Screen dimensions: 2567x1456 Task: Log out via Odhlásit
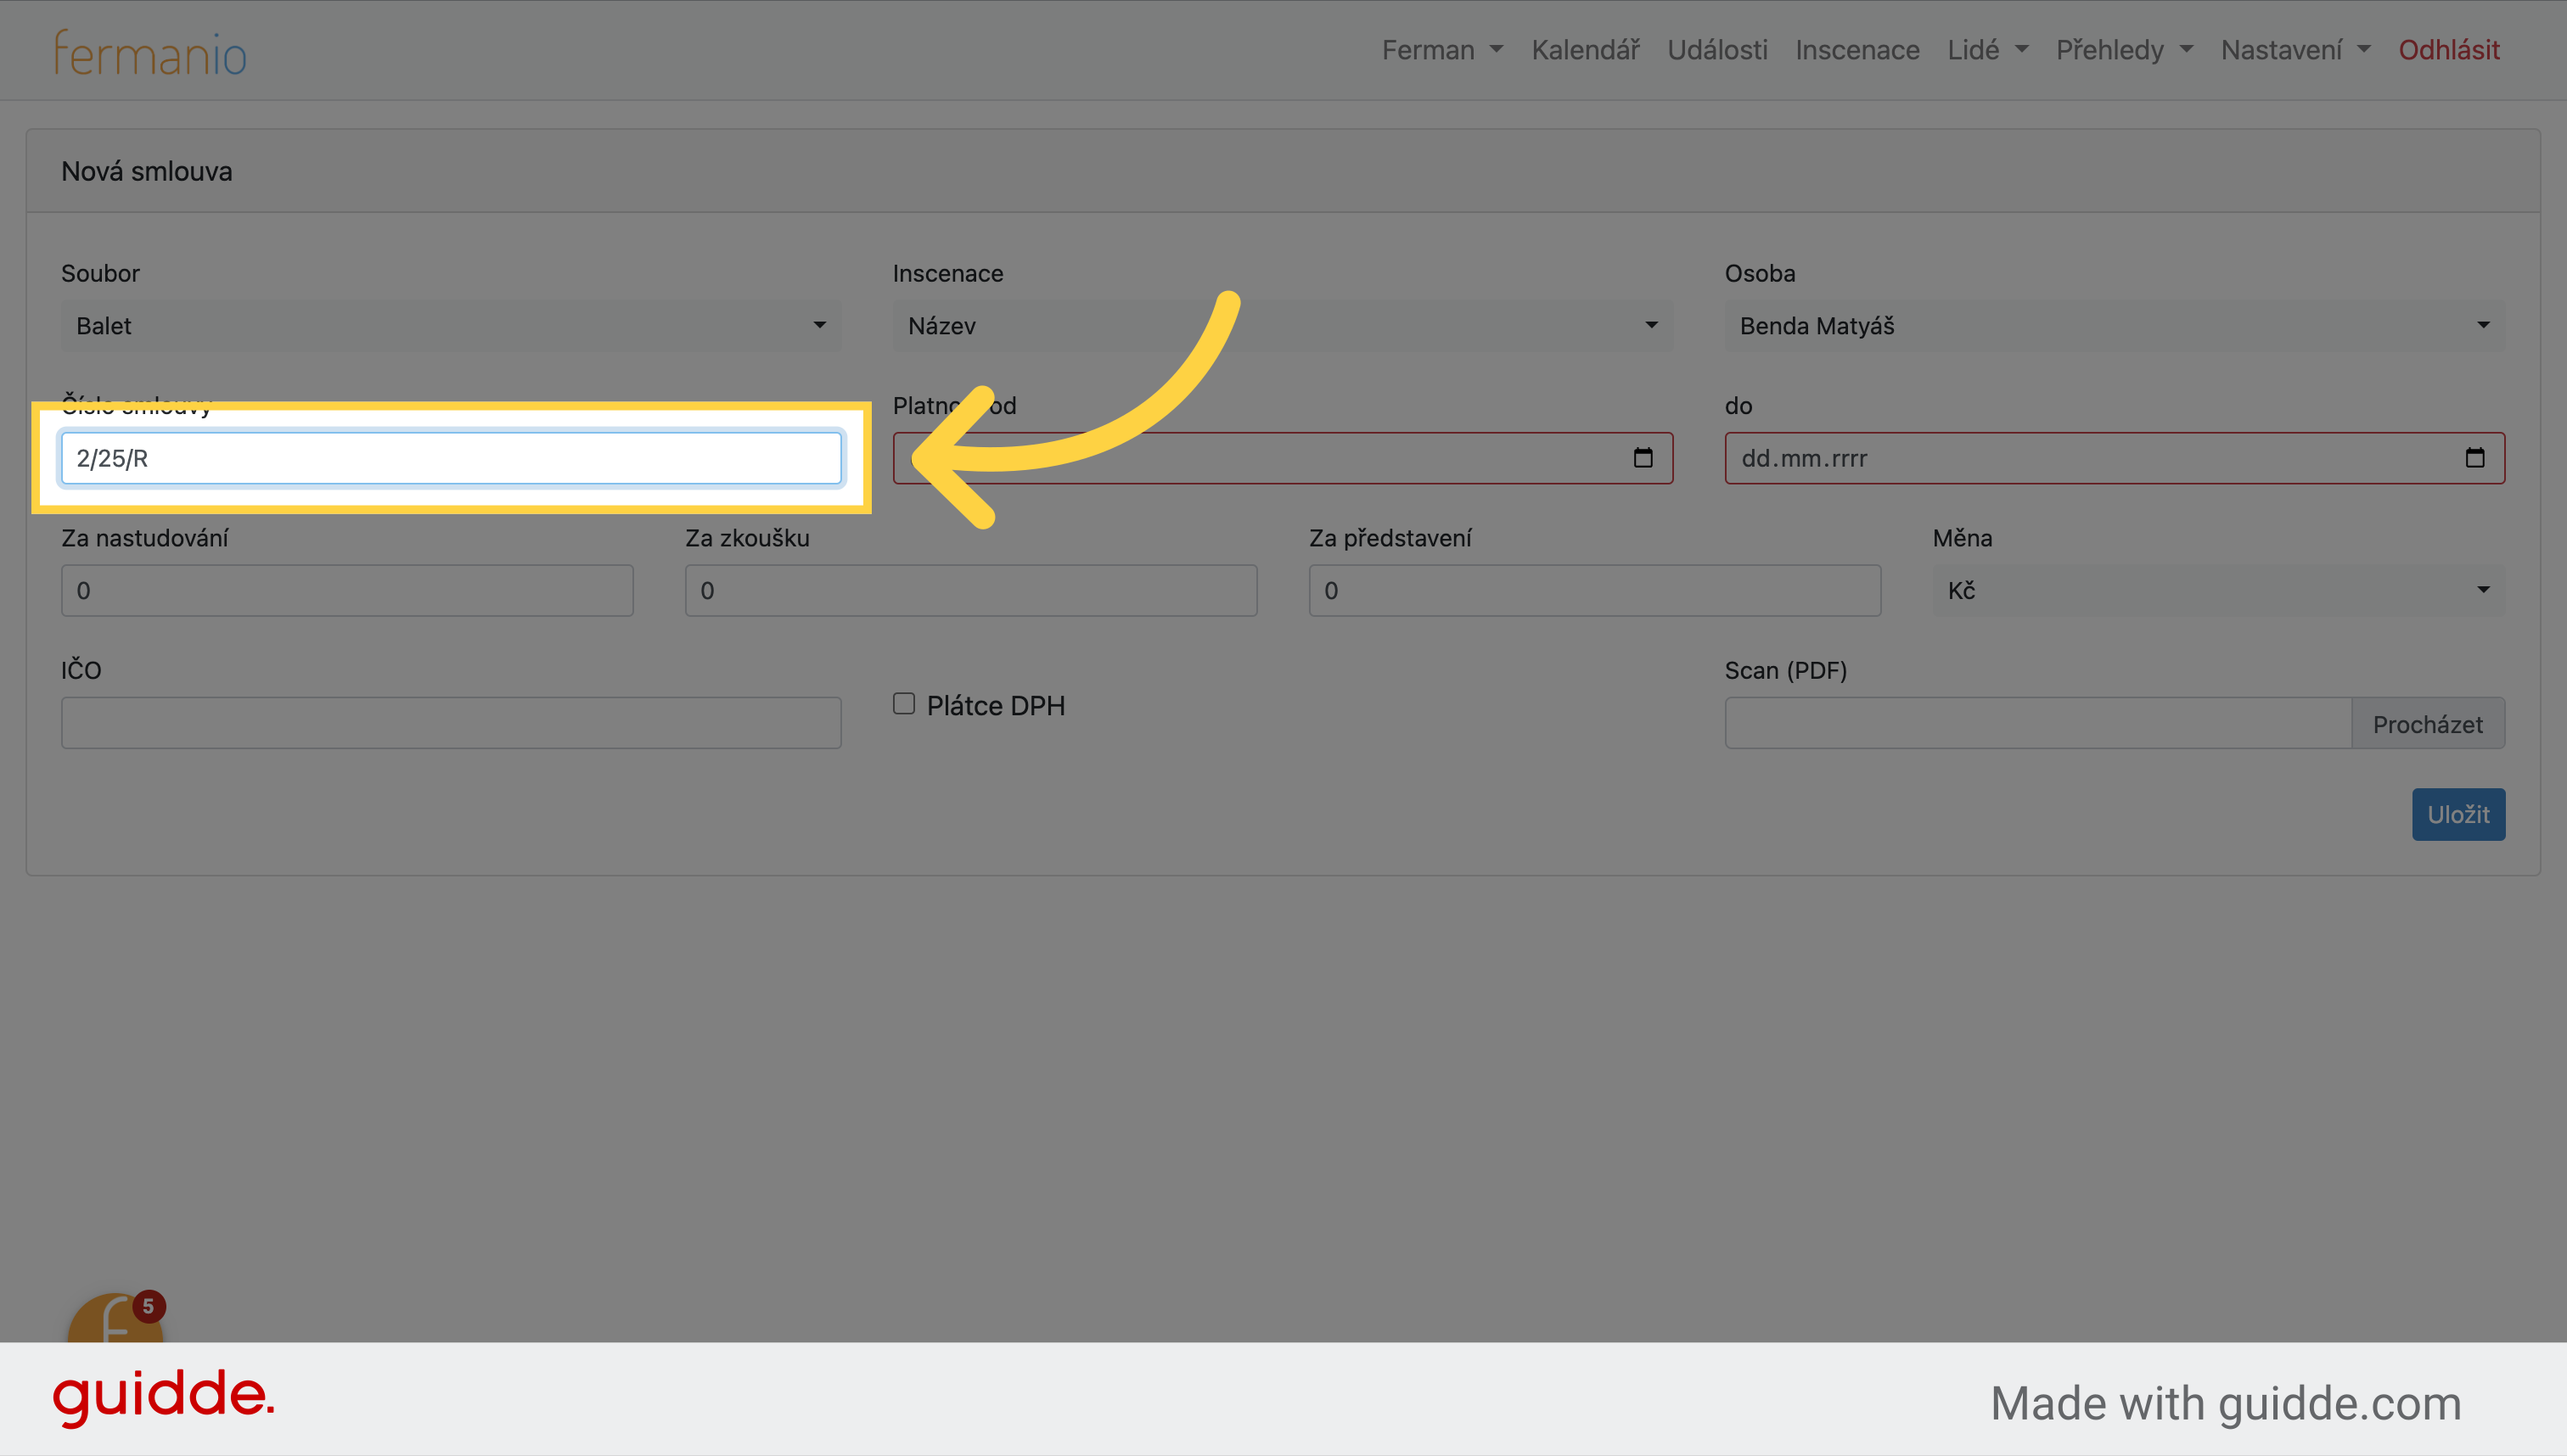point(2449,50)
